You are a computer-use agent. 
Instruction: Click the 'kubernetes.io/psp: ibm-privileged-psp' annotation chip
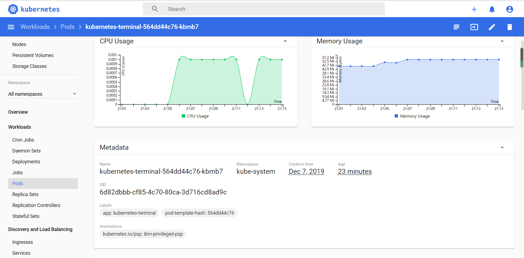point(143,234)
